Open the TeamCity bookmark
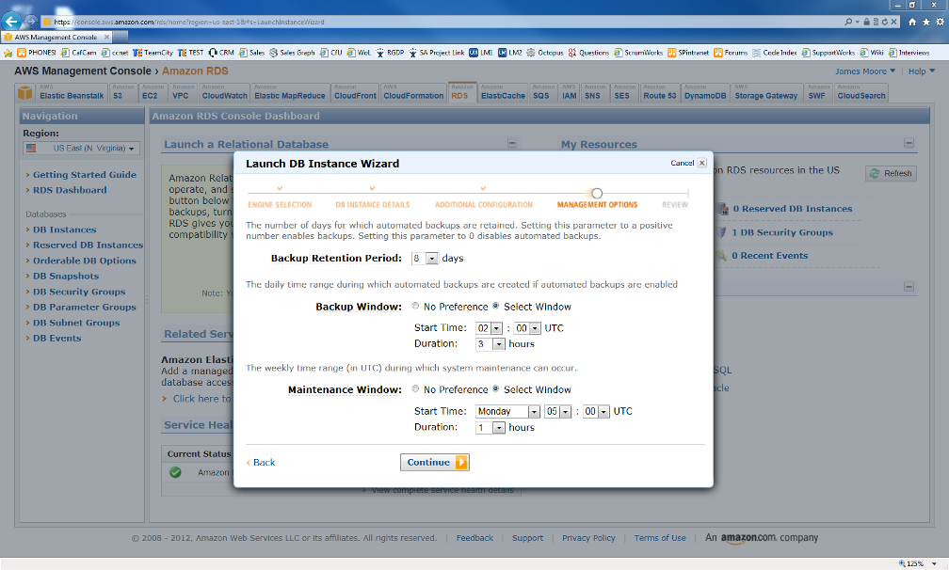 click(153, 53)
